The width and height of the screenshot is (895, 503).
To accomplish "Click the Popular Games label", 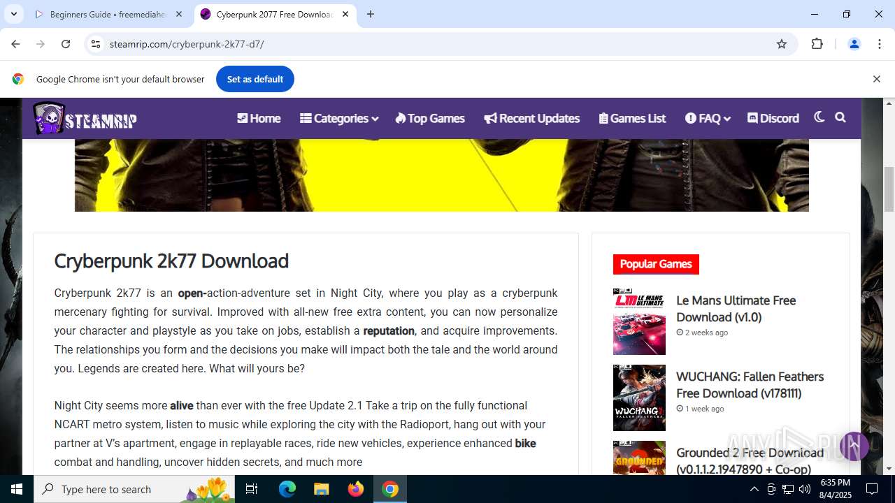I will click(656, 264).
